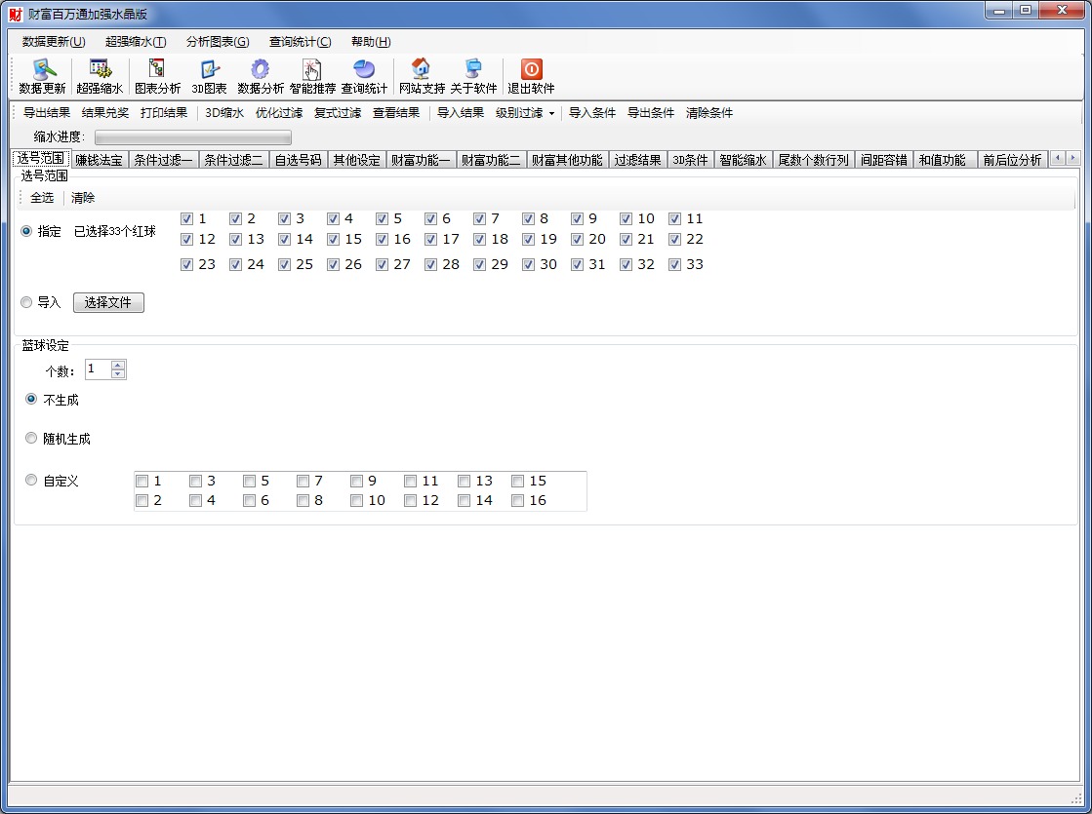Increase blue ball 个数 with up spinner

118,365
